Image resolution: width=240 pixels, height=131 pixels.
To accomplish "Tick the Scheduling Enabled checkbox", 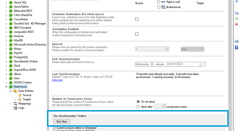I will pos(137,34).
